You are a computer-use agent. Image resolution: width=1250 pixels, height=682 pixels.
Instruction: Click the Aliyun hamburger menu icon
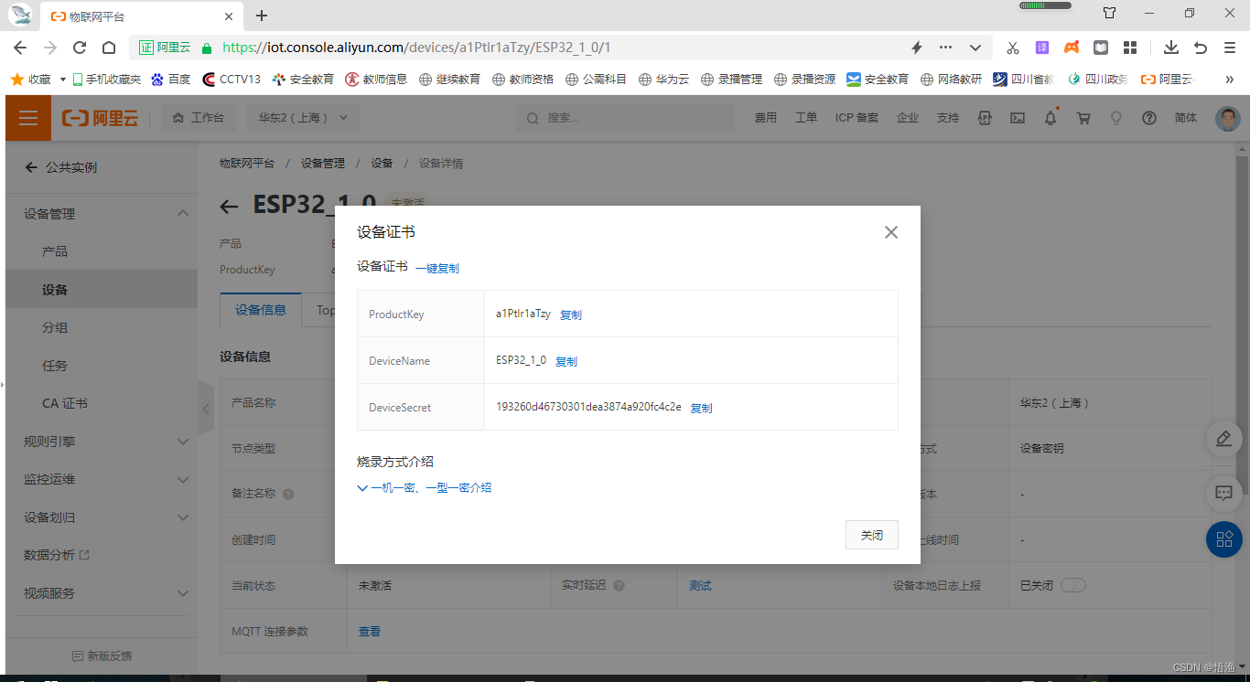[x=28, y=118]
